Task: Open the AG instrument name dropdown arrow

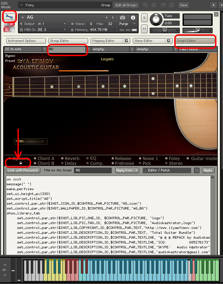Action: pyautogui.click(x=23, y=18)
